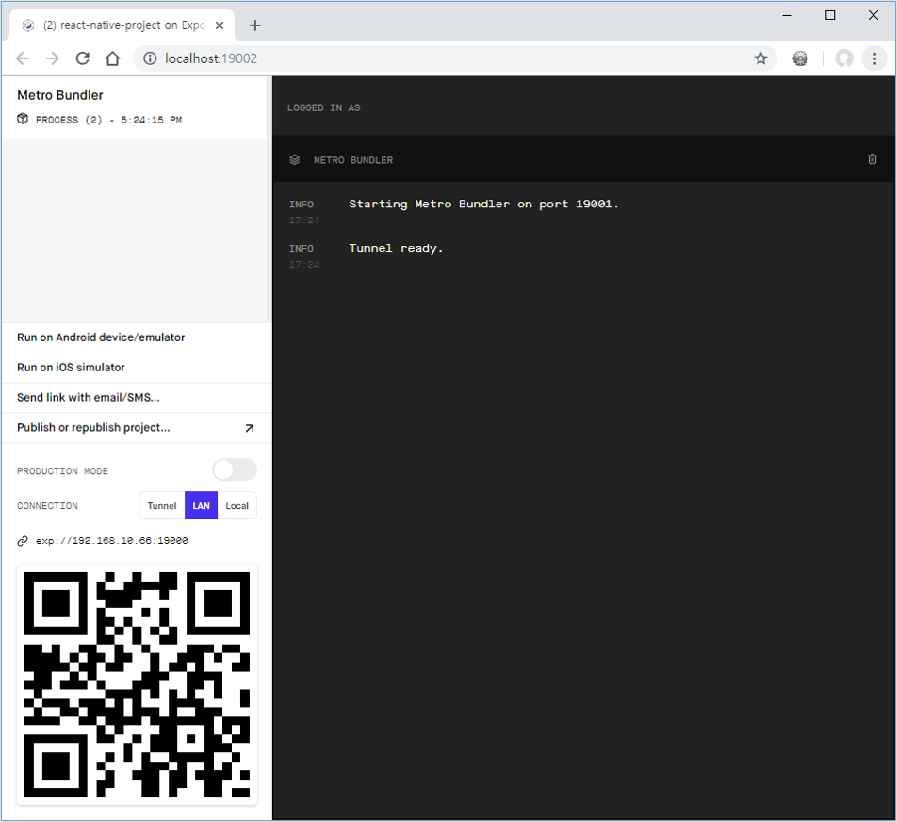Click the browser back arrow
897x822 pixels.
coord(23,58)
